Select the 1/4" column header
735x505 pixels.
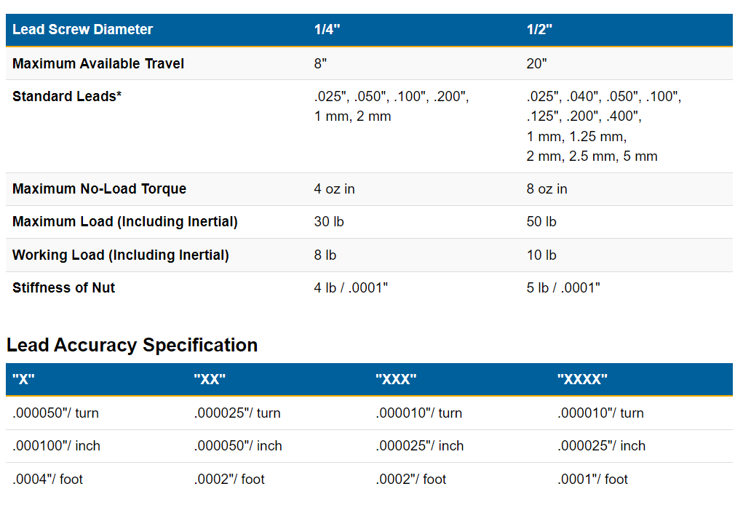327,30
